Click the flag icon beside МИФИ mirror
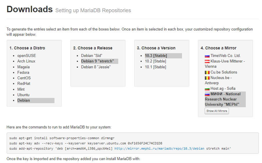Screen dimensions: 262x163 point(207,94)
